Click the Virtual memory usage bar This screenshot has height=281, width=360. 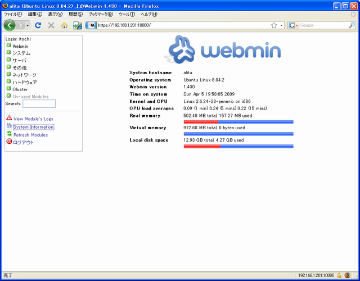pos(238,134)
